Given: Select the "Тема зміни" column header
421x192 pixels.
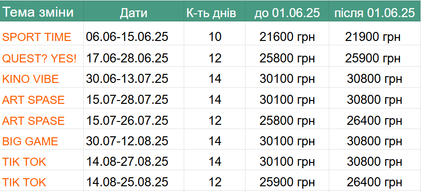Looking at the screenshot, I should (x=38, y=13).
